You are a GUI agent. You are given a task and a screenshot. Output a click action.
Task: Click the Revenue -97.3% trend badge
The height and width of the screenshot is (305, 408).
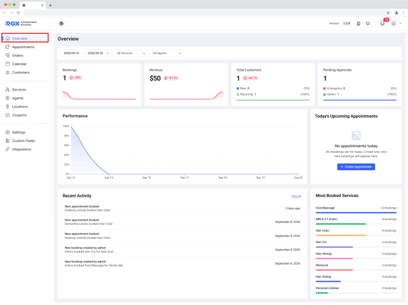point(171,78)
